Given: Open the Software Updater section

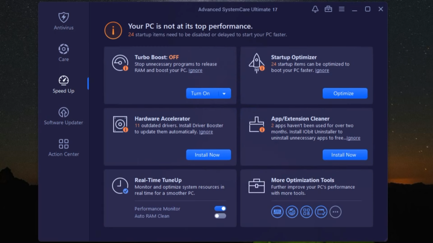Looking at the screenshot, I should point(63,116).
